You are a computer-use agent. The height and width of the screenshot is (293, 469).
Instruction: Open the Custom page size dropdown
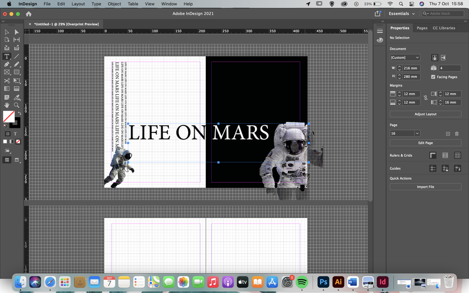point(405,57)
